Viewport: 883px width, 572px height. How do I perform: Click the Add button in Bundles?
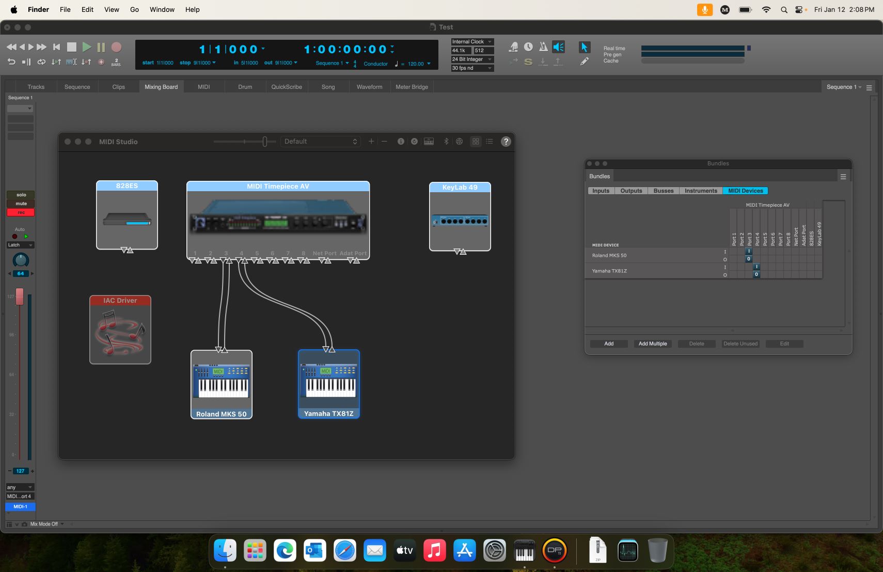(x=609, y=344)
